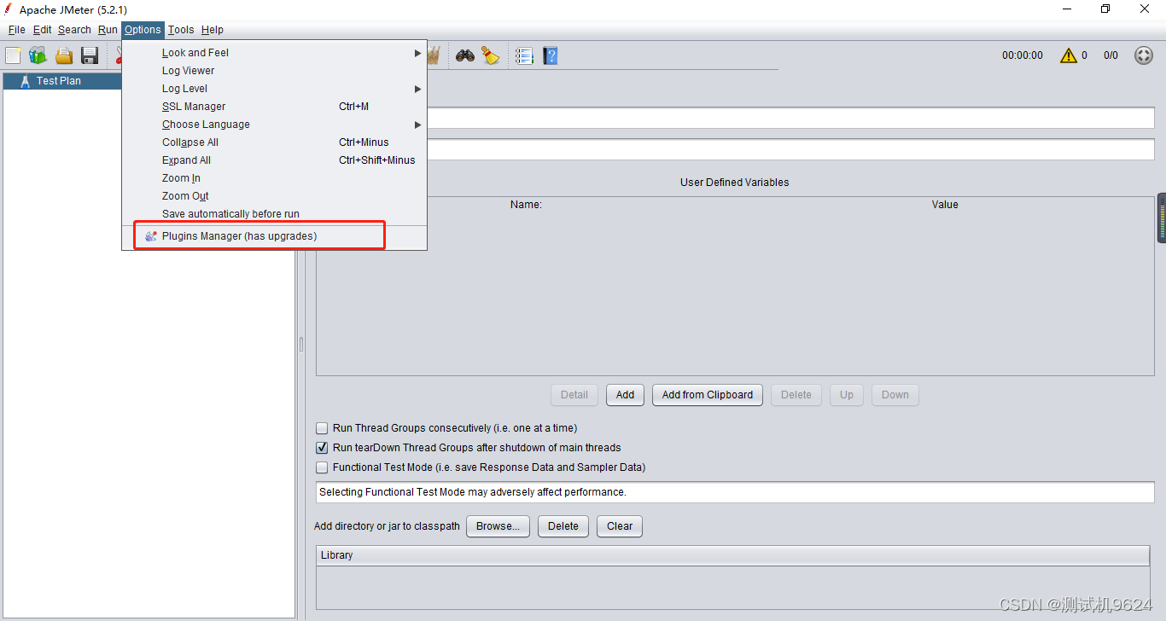Click the test plan Name input field
1166x621 pixels.
tap(790, 118)
